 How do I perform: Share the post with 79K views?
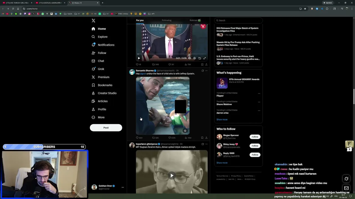tap(206, 64)
